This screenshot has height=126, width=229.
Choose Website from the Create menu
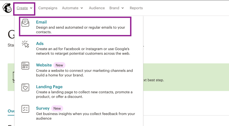click(x=44, y=65)
